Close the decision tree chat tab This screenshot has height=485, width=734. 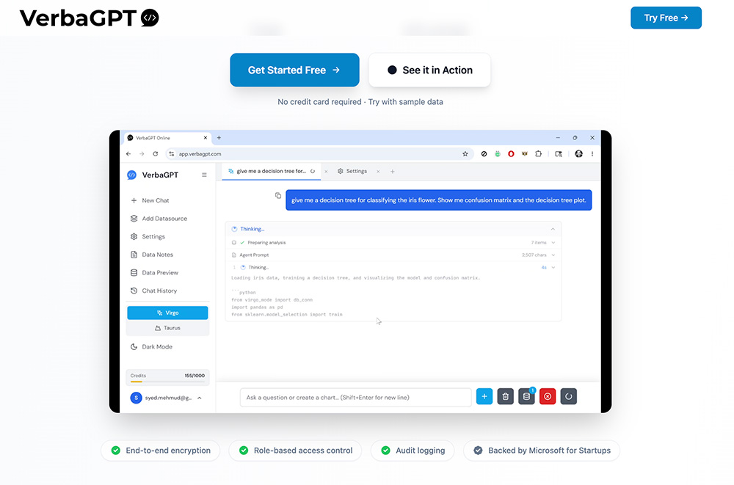[x=327, y=172]
